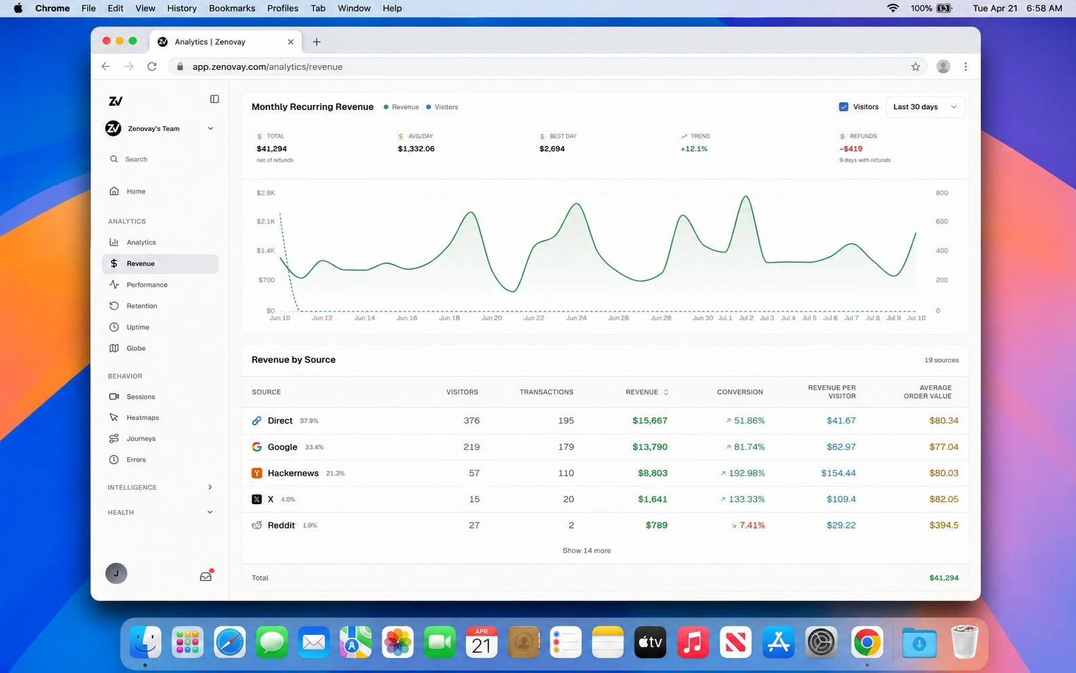Open Zenovay's Team switcher dropdown
The width and height of the screenshot is (1076, 673).
160,128
